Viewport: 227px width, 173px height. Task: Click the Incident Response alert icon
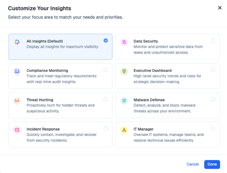click(17, 130)
